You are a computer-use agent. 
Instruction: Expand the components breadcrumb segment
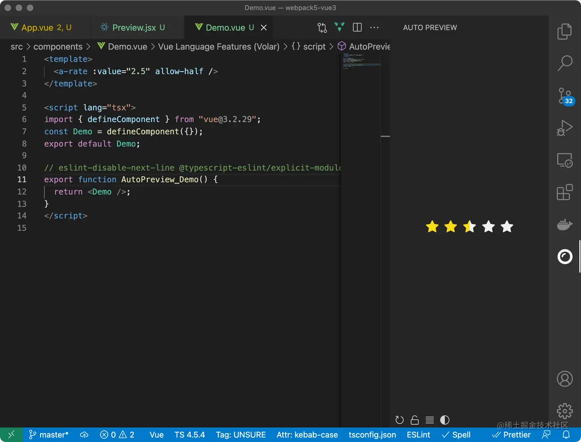(x=58, y=47)
